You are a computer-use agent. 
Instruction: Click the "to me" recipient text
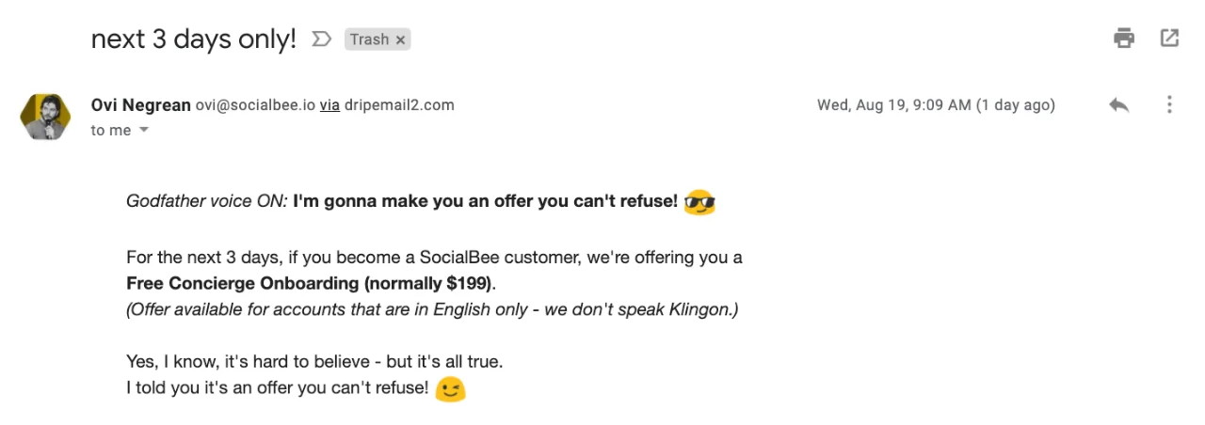[x=111, y=131]
